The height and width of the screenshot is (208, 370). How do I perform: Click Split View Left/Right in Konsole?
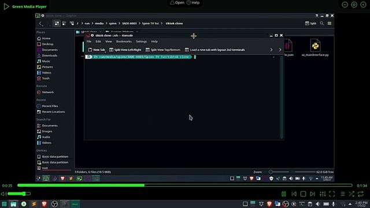pyautogui.click(x=125, y=50)
